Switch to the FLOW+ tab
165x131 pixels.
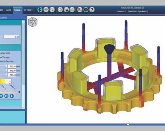coord(17,10)
